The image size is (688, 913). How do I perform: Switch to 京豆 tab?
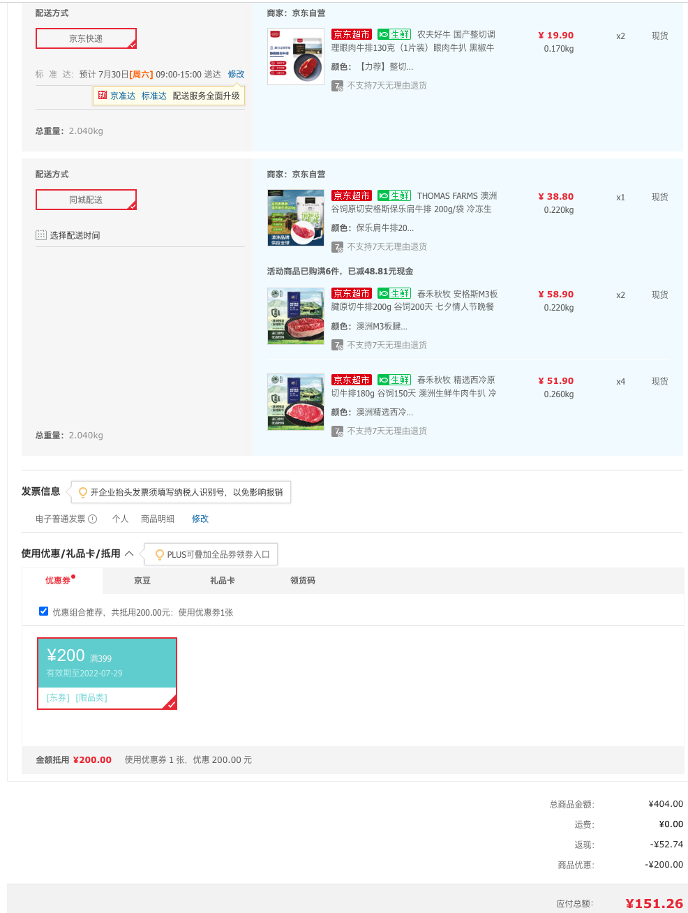pos(142,580)
